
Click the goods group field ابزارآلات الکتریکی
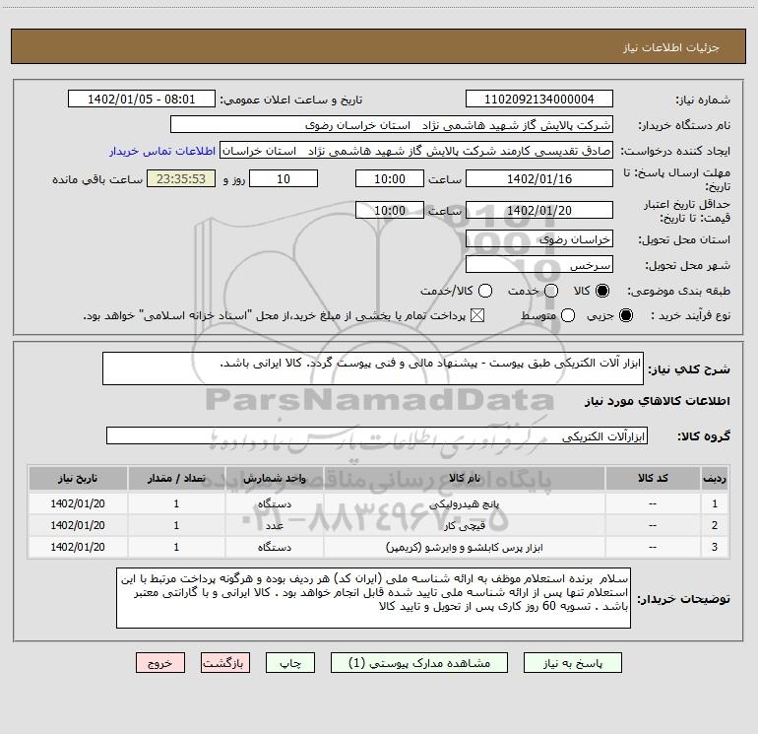pos(377,435)
